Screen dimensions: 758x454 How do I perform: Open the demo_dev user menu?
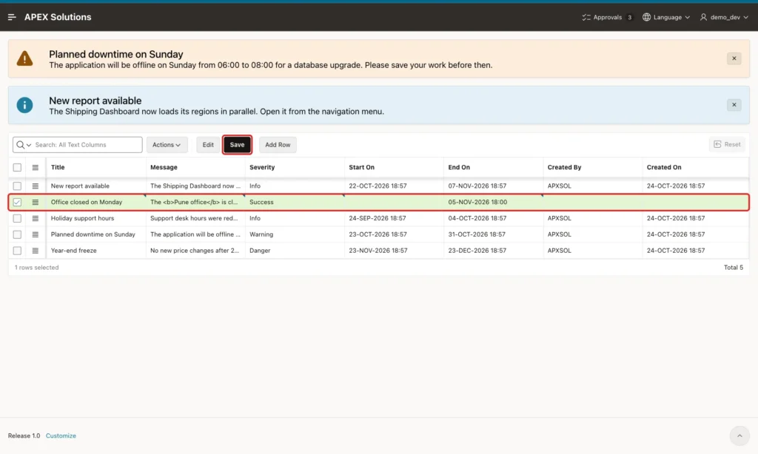724,17
